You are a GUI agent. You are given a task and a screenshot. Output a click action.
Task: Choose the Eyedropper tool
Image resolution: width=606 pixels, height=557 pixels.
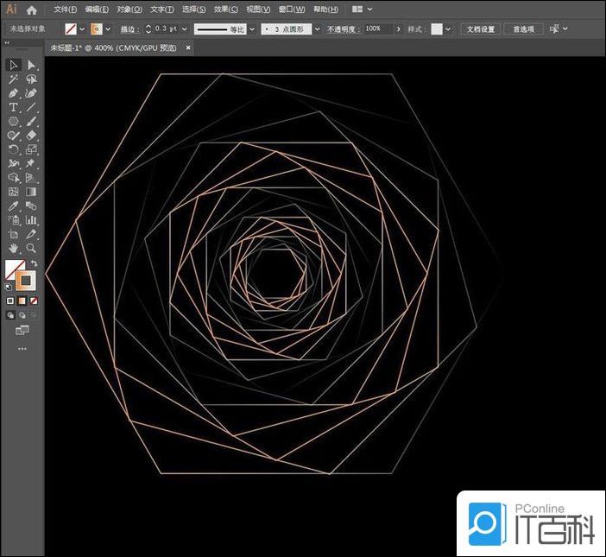click(14, 206)
